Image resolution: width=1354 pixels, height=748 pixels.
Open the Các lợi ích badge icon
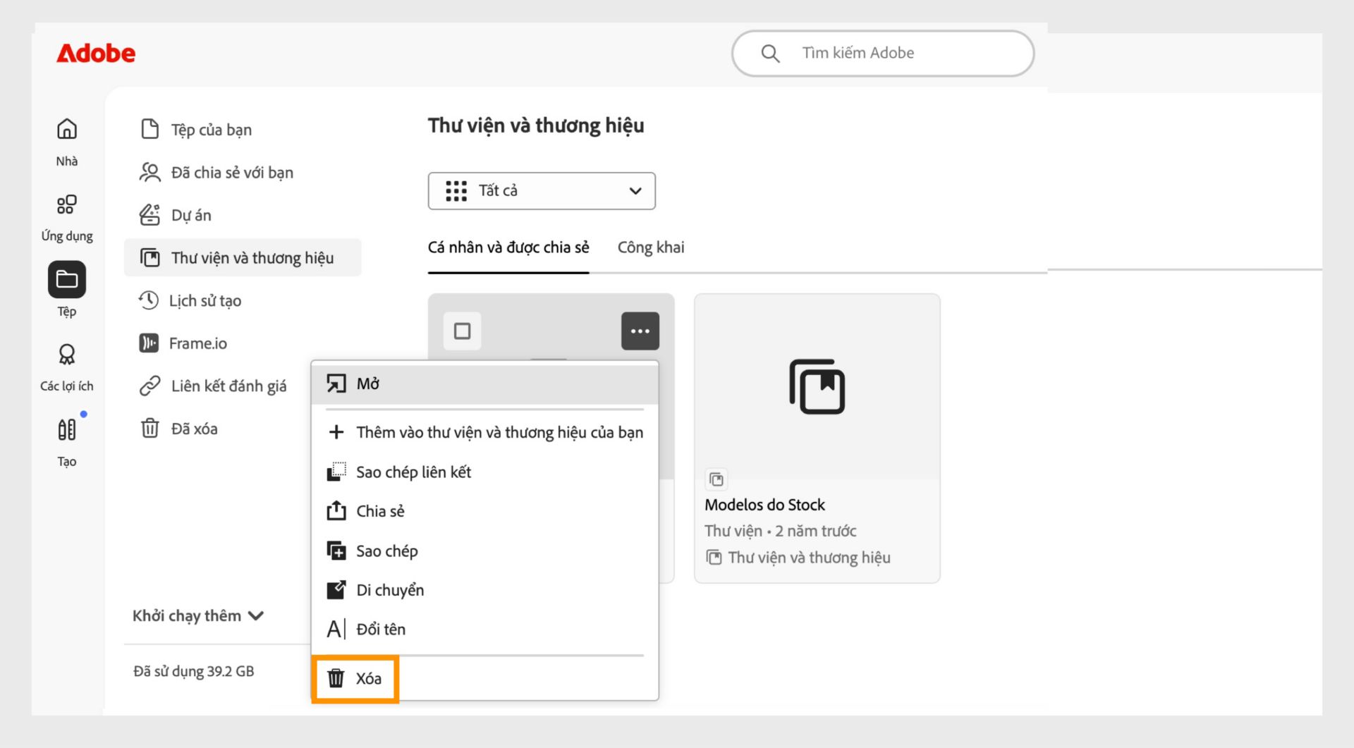[67, 354]
